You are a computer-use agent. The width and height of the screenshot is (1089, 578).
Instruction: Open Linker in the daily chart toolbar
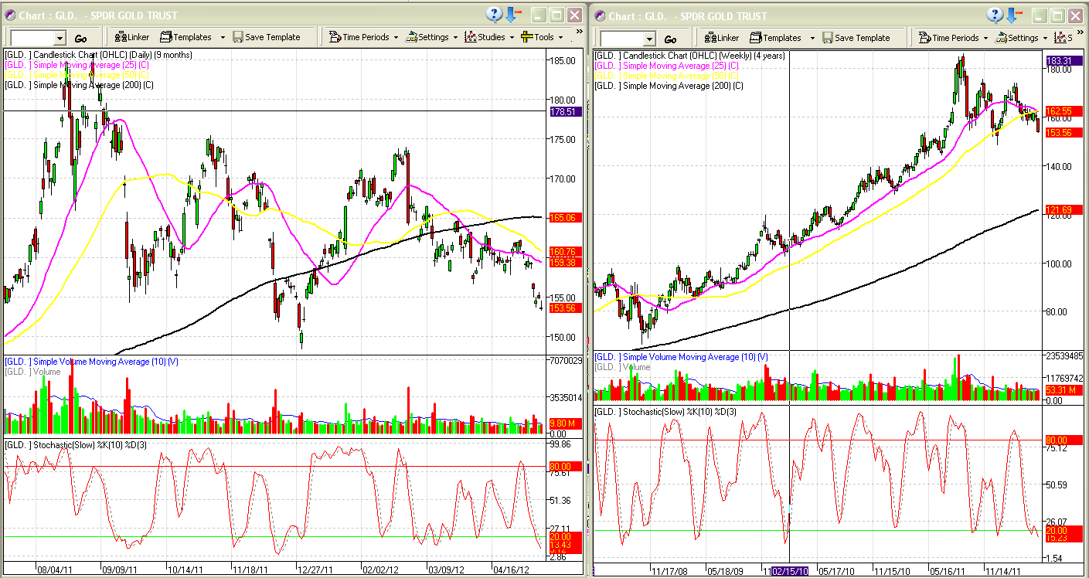(132, 37)
